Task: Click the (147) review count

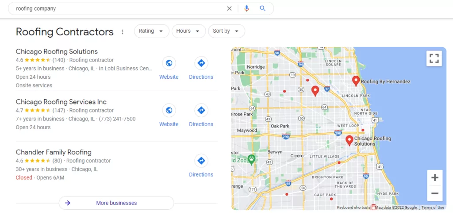Action: tap(59, 111)
